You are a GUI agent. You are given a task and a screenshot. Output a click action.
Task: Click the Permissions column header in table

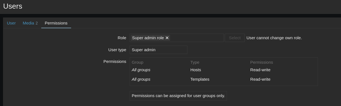coord(262,62)
